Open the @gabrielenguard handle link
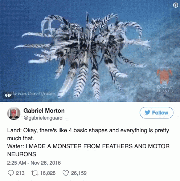Image resolution: width=180 pixels, height=181 pixels. [x=43, y=118]
